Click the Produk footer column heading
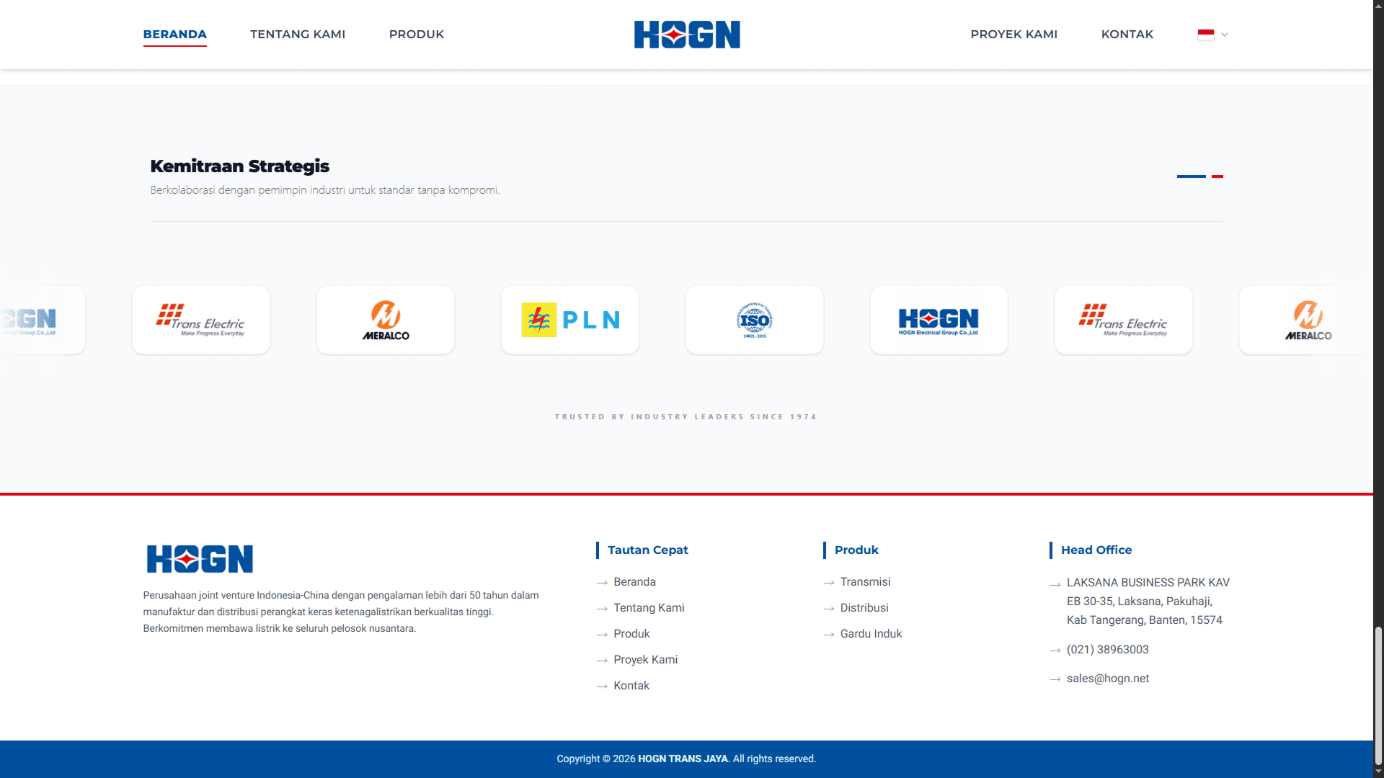This screenshot has height=778, width=1384. [x=856, y=550]
